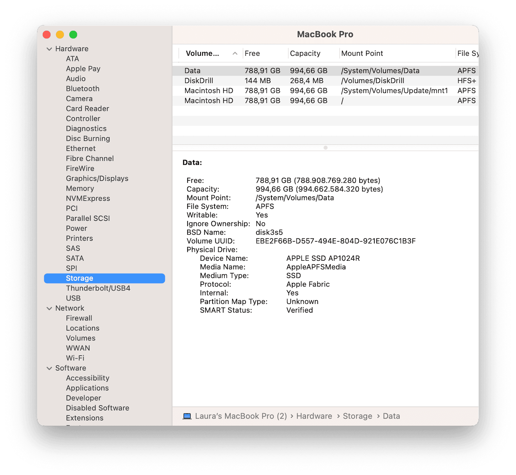Collapse the Software section in the sidebar

click(x=49, y=368)
